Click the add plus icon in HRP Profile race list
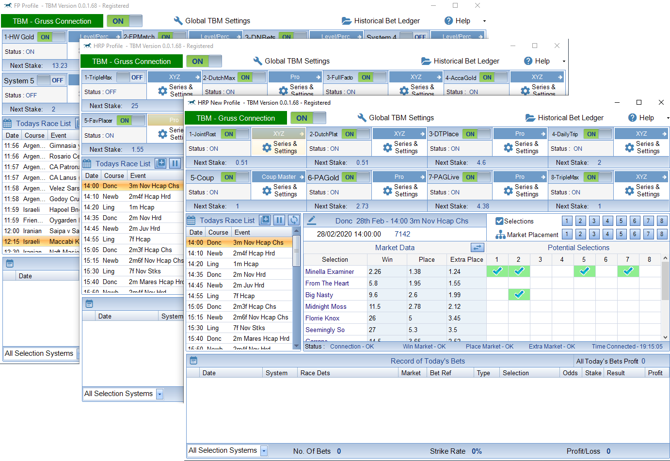Screen dimensions: 670x461 [161, 163]
